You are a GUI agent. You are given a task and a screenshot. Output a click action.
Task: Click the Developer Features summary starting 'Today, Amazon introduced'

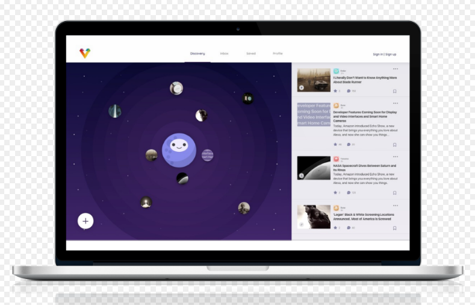pos(365,130)
